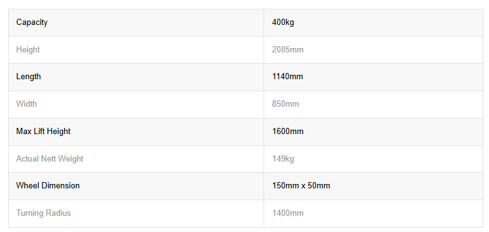Click the Length row label
This screenshot has height=232, width=489.
coord(28,77)
